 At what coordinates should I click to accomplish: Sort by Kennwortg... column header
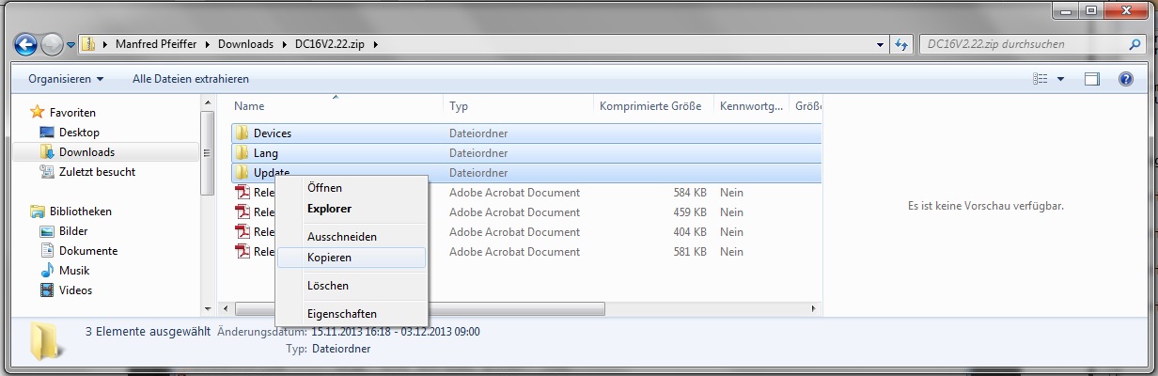[752, 106]
